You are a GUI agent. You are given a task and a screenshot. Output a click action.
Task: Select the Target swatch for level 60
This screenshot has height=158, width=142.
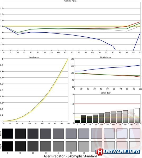tap(84, 146)
